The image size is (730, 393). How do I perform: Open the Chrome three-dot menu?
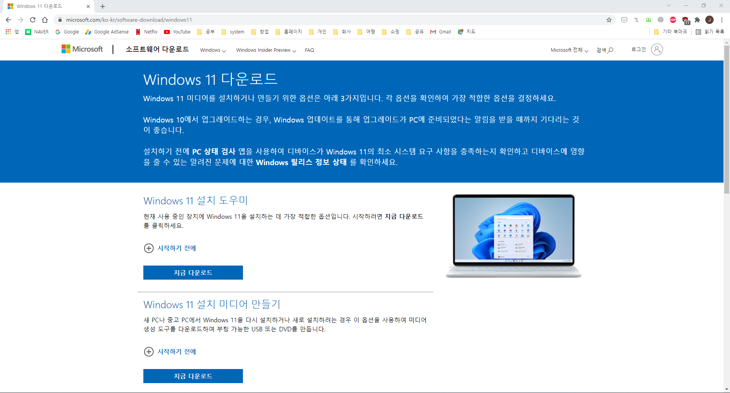[x=722, y=20]
